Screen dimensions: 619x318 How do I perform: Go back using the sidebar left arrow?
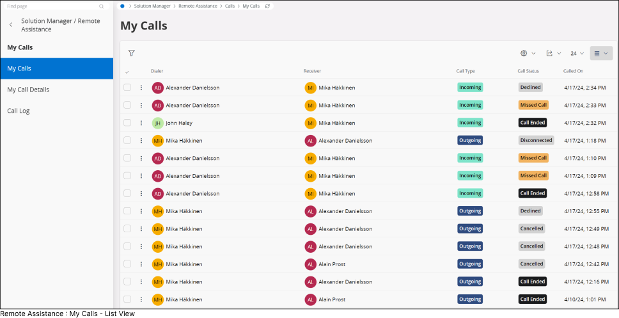[x=11, y=25]
